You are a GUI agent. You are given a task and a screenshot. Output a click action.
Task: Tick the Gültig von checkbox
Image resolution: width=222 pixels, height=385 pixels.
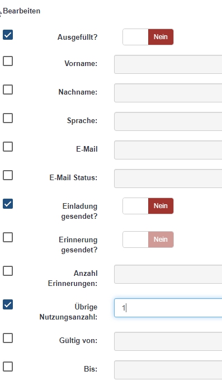[8, 338]
